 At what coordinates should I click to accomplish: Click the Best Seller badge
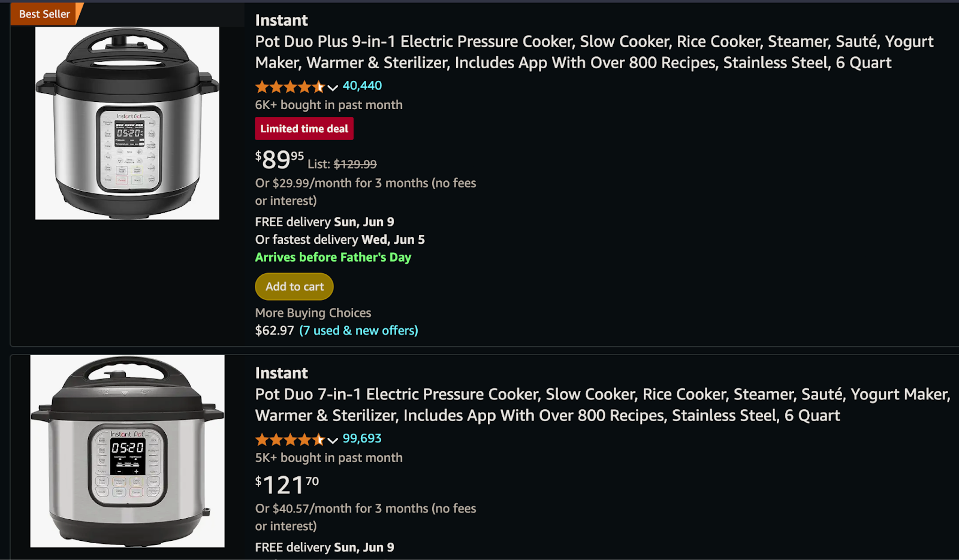click(x=44, y=13)
